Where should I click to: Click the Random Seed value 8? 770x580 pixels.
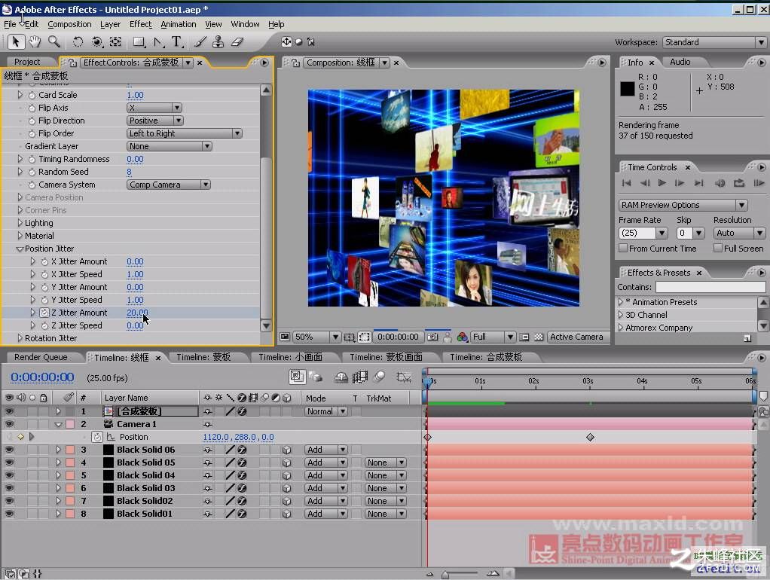(129, 172)
